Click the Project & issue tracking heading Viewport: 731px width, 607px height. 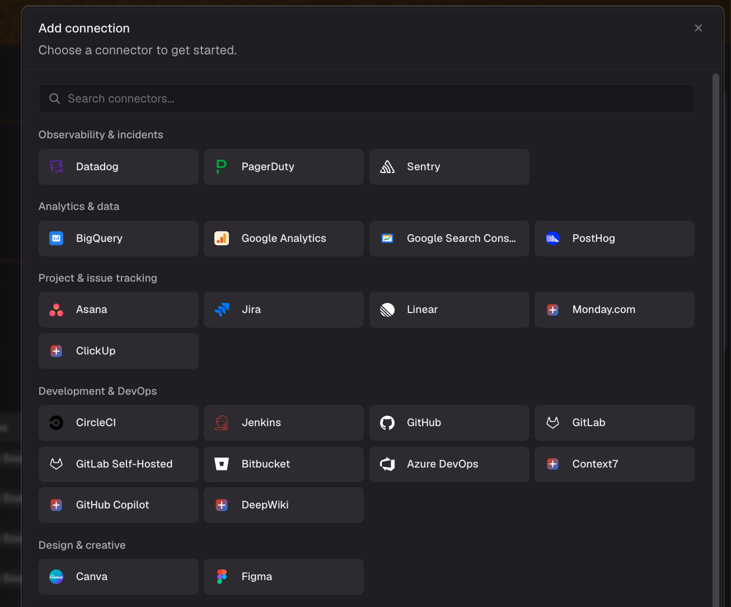coord(98,278)
